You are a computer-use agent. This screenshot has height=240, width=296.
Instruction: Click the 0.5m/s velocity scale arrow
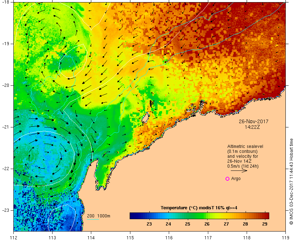pos(239,170)
